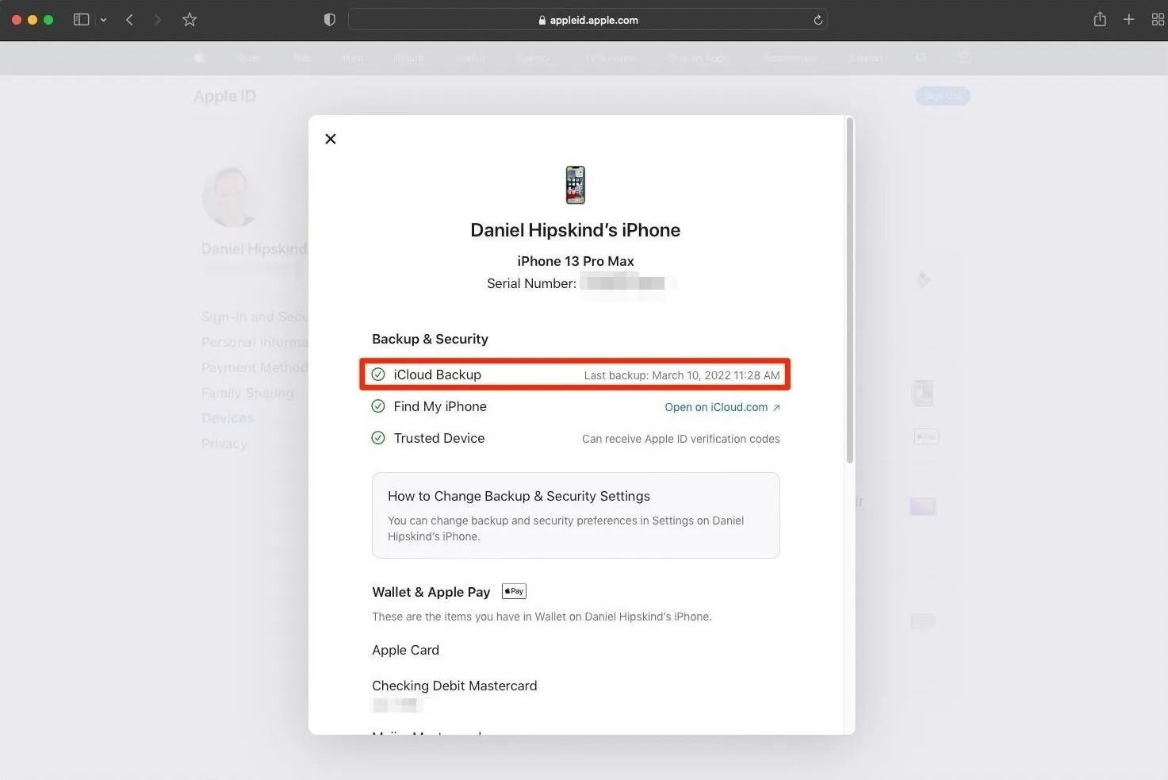Viewport: 1168px width, 780px height.
Task: Click 'Trusted Device' label
Action: [438, 438]
